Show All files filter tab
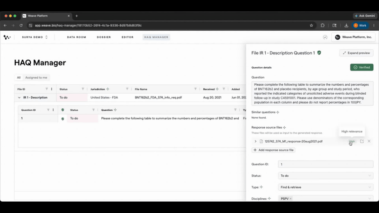The image size is (379, 213). point(18,78)
